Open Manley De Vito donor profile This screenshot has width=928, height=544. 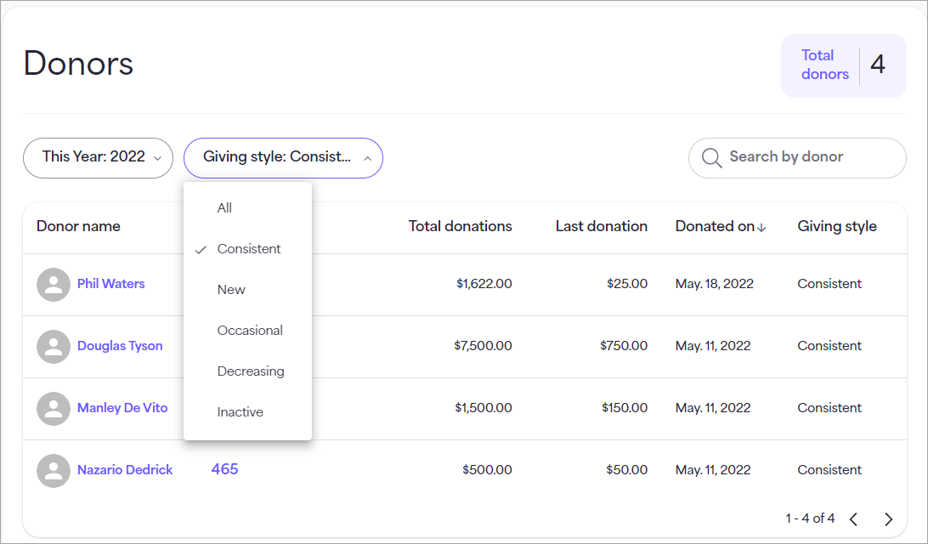point(122,408)
